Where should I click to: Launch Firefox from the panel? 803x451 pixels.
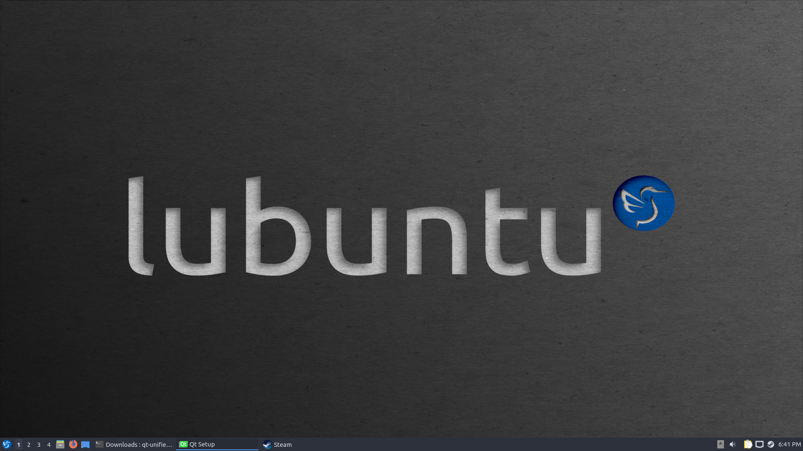[73, 444]
